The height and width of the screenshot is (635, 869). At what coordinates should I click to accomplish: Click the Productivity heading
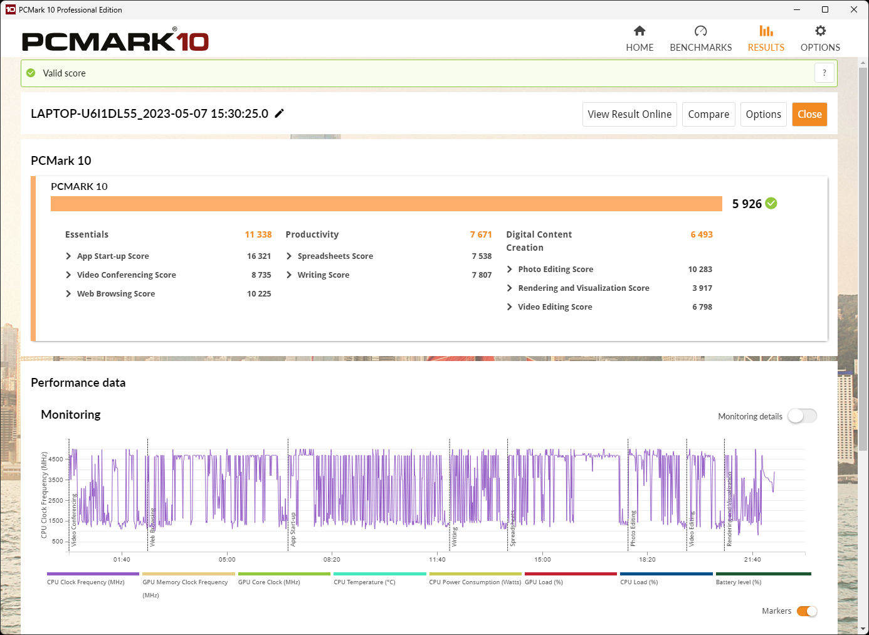point(312,234)
